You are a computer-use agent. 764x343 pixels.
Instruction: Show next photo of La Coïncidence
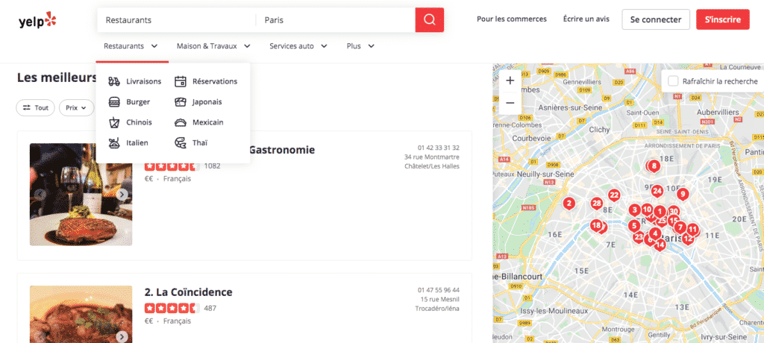[122, 337]
